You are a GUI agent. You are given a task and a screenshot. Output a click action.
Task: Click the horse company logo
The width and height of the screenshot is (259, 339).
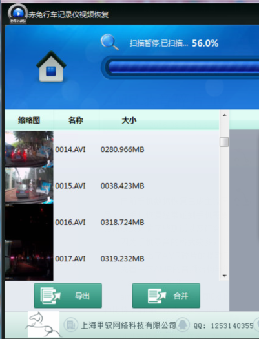[x=43, y=324]
